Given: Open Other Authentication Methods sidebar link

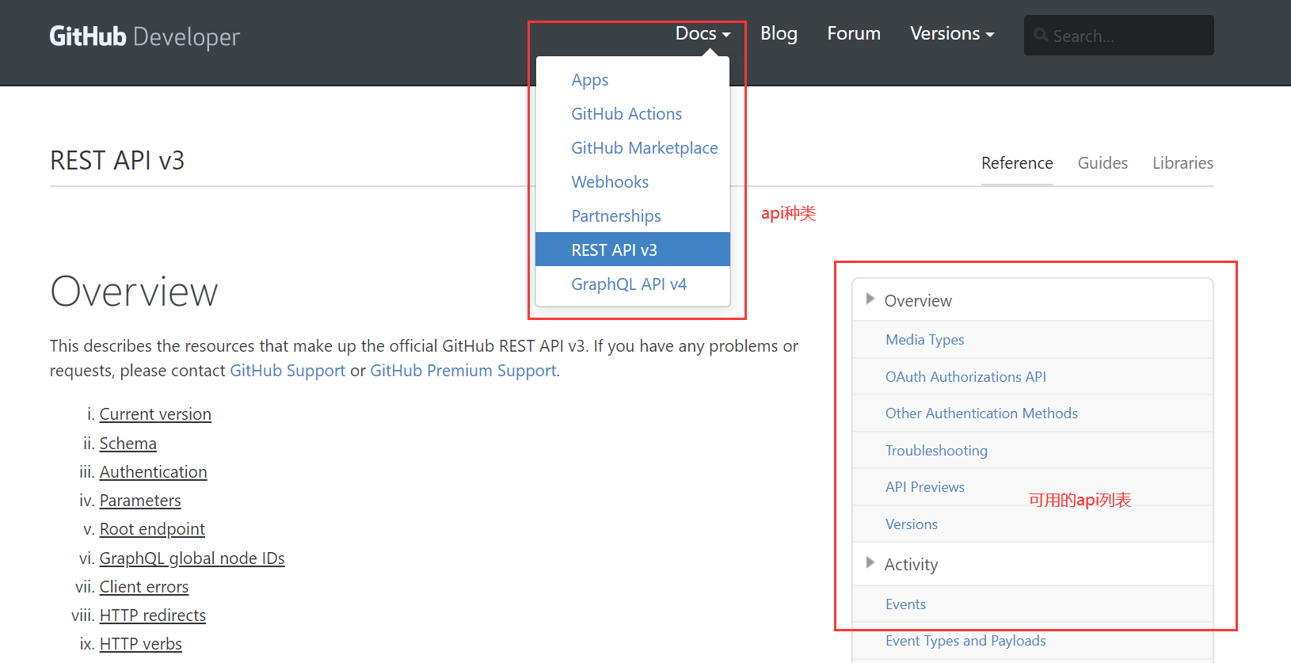Looking at the screenshot, I should 981,413.
